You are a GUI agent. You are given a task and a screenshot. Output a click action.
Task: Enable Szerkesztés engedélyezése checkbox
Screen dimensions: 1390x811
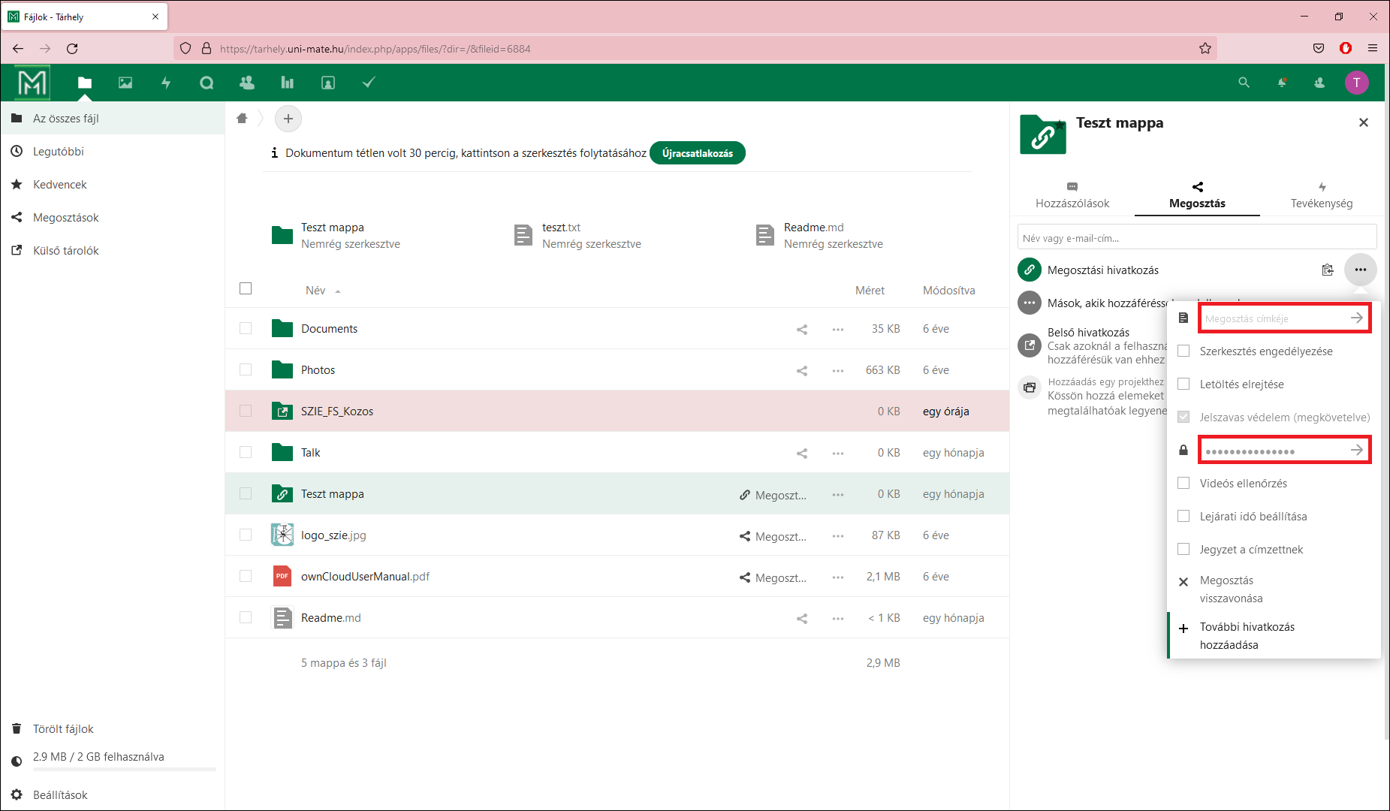click(1183, 351)
